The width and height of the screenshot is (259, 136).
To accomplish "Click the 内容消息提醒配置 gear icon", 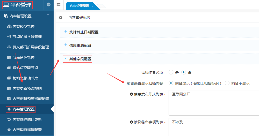I will (9, 130).
